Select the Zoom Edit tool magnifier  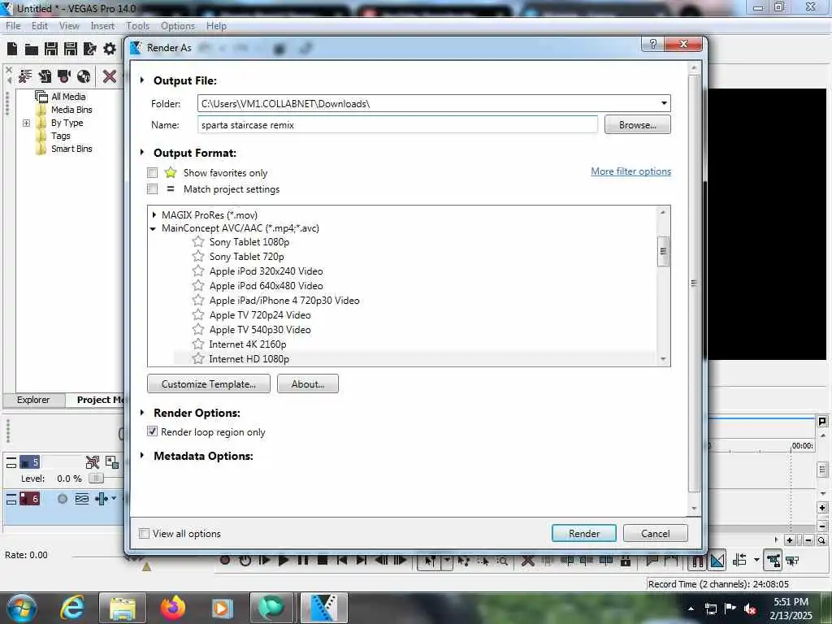(502, 561)
